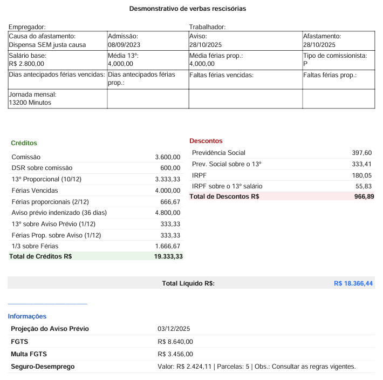Click the Informações section heading
This screenshot has width=383, height=380.
27,316
